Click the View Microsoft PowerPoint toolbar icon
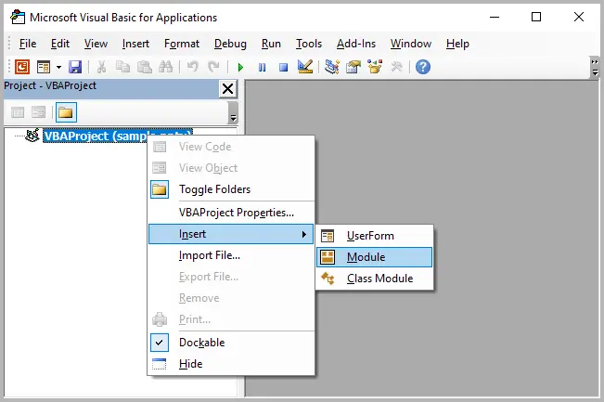604x402 pixels. point(22,67)
